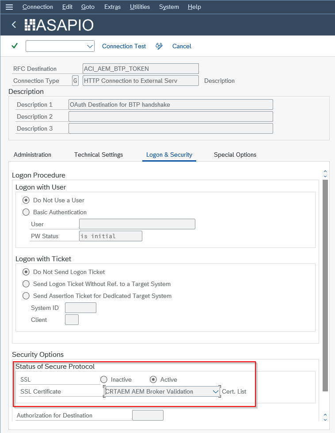
Task: Open the SSL Certificate dropdown arrow
Action: pyautogui.click(x=216, y=391)
